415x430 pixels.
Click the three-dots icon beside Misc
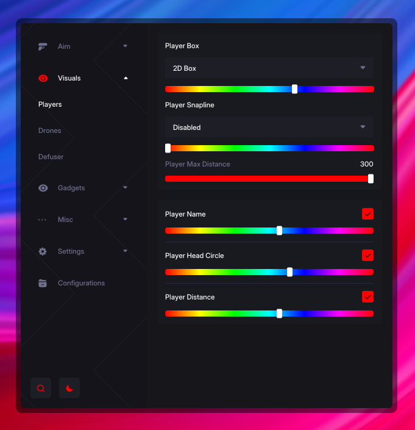pyautogui.click(x=42, y=220)
